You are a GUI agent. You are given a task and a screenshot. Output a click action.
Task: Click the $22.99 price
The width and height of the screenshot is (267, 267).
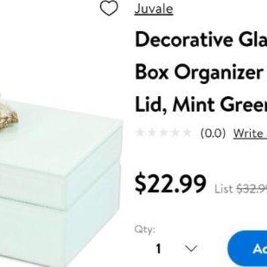coord(170,184)
